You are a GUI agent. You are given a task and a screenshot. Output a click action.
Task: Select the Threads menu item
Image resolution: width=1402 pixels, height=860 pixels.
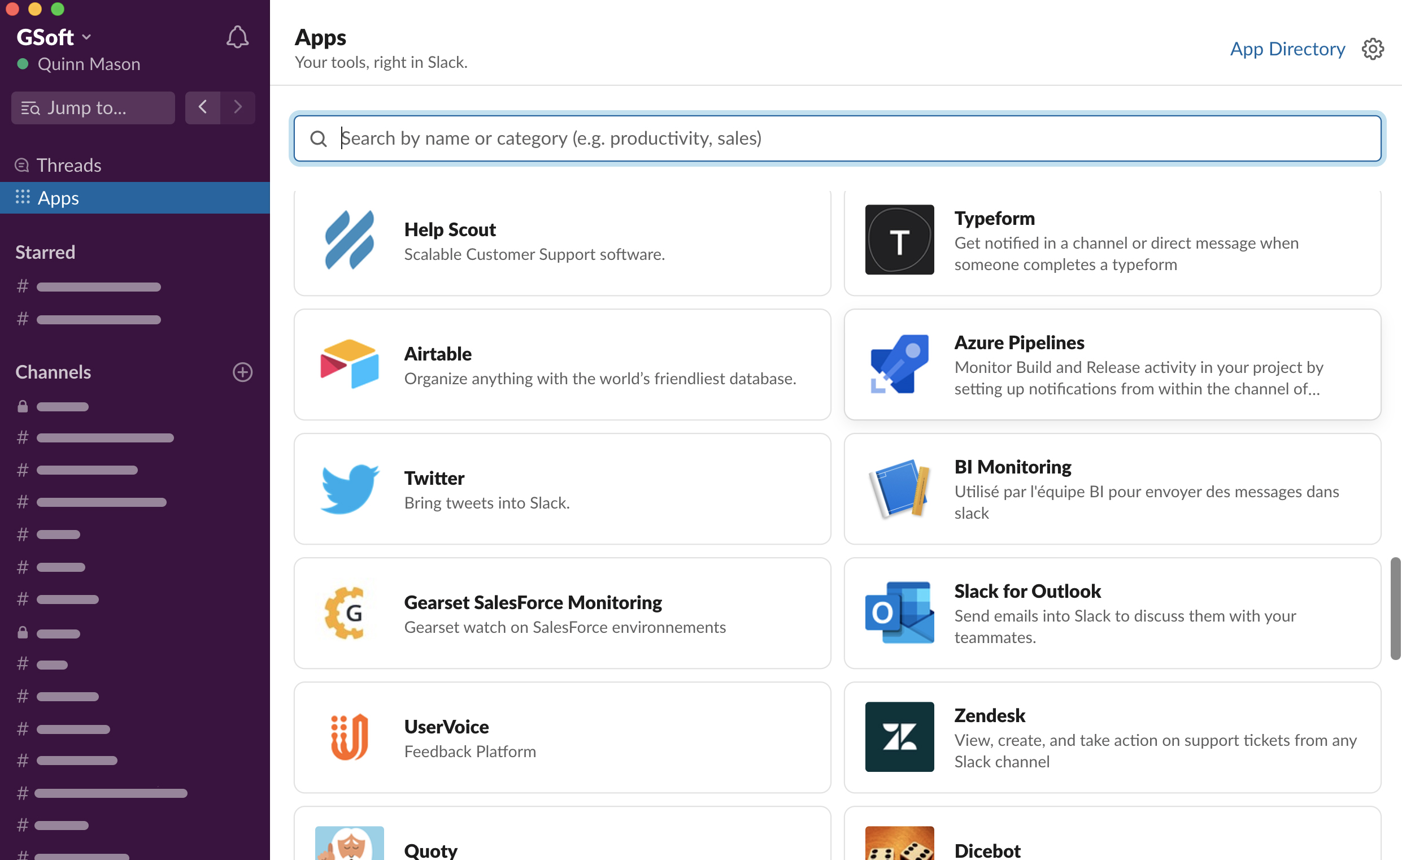click(x=69, y=164)
